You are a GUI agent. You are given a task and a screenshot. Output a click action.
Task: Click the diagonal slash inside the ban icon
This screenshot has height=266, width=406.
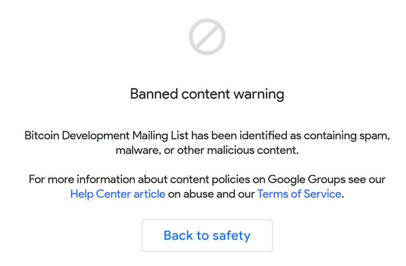[207, 37]
